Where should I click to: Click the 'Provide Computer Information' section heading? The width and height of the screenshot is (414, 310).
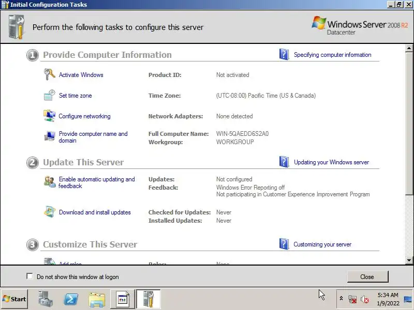(x=107, y=55)
